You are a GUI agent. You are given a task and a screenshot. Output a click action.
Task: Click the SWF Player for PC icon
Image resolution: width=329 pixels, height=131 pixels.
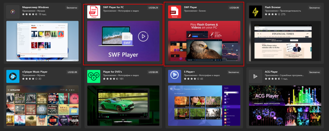pos(94,12)
